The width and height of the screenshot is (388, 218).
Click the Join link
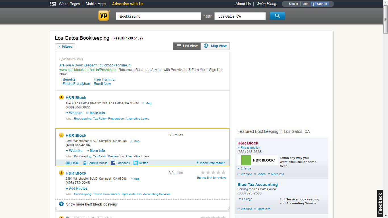(x=305, y=4)
